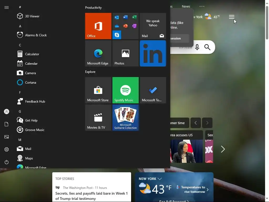This screenshot has height=202, width=269.
Task: Open Word icon in Office folder tile
Action: [x=125, y=17]
